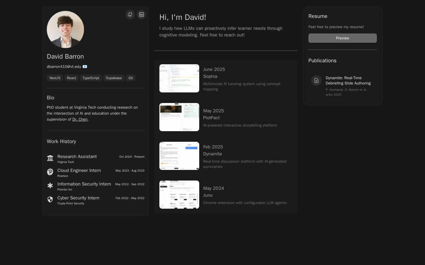
Task: Click the 'Virginia Tech' employer name under Research Assistant
Action: pos(66,162)
